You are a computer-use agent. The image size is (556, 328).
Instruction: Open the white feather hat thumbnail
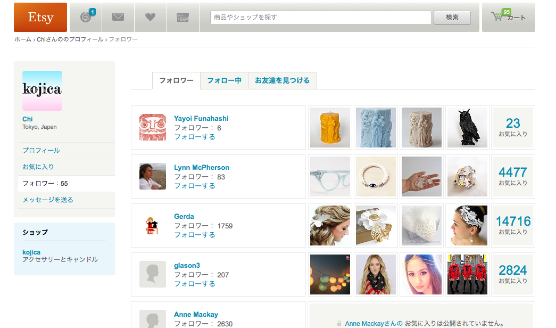click(421, 225)
